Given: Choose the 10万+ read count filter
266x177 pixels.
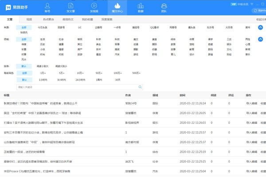Looking at the screenshot, I should pyautogui.click(x=80, y=73).
